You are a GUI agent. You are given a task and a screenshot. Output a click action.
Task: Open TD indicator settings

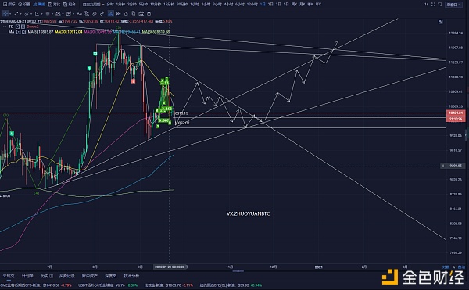[x=18, y=27]
